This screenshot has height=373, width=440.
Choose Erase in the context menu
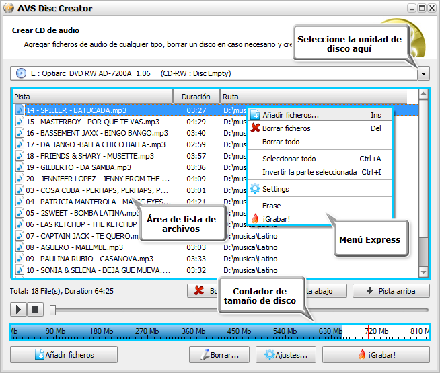pos(320,206)
